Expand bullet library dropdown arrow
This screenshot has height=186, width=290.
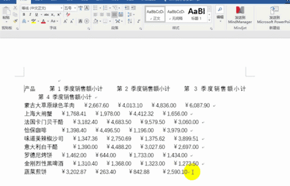click(x=100, y=8)
